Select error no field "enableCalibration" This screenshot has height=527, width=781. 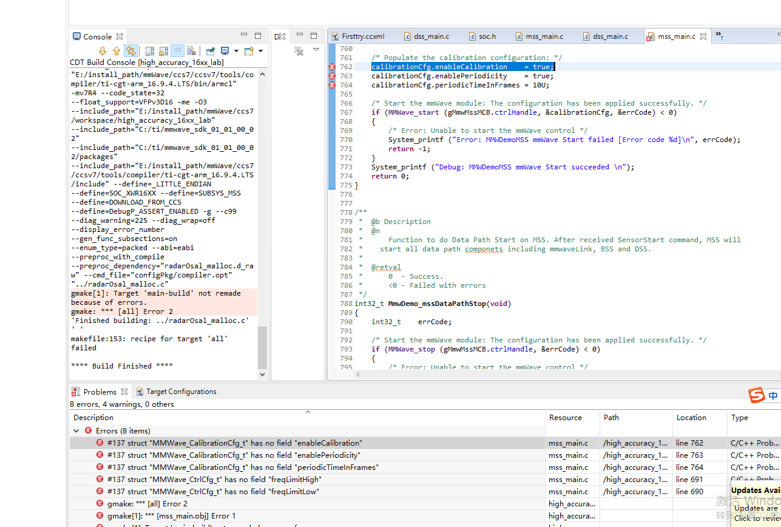point(234,443)
